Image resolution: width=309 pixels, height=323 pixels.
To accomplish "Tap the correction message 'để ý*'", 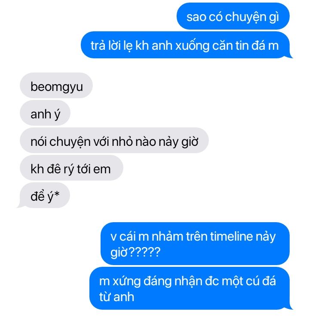I will pos(43,196).
